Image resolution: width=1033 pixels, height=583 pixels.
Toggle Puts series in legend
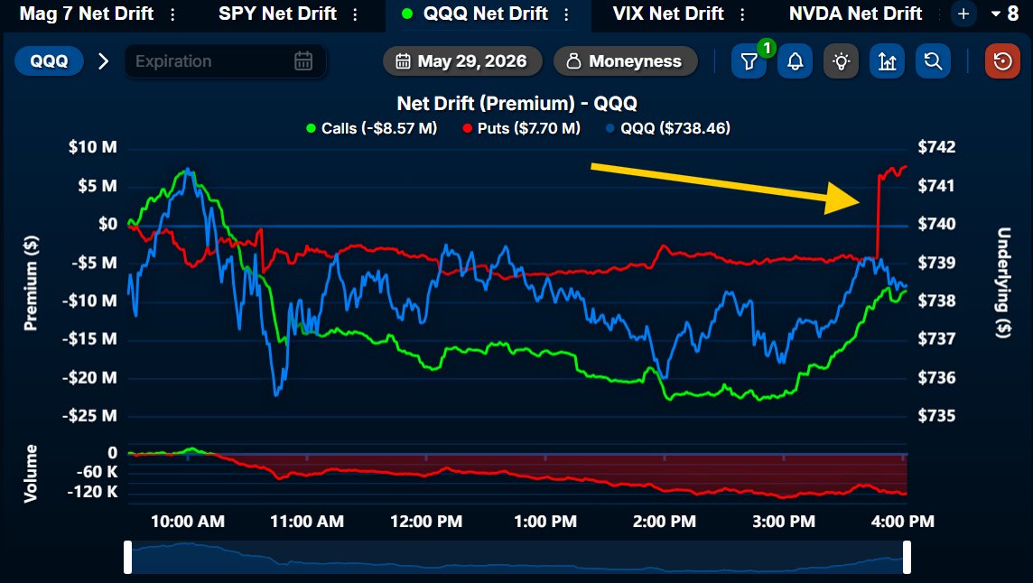pos(521,128)
